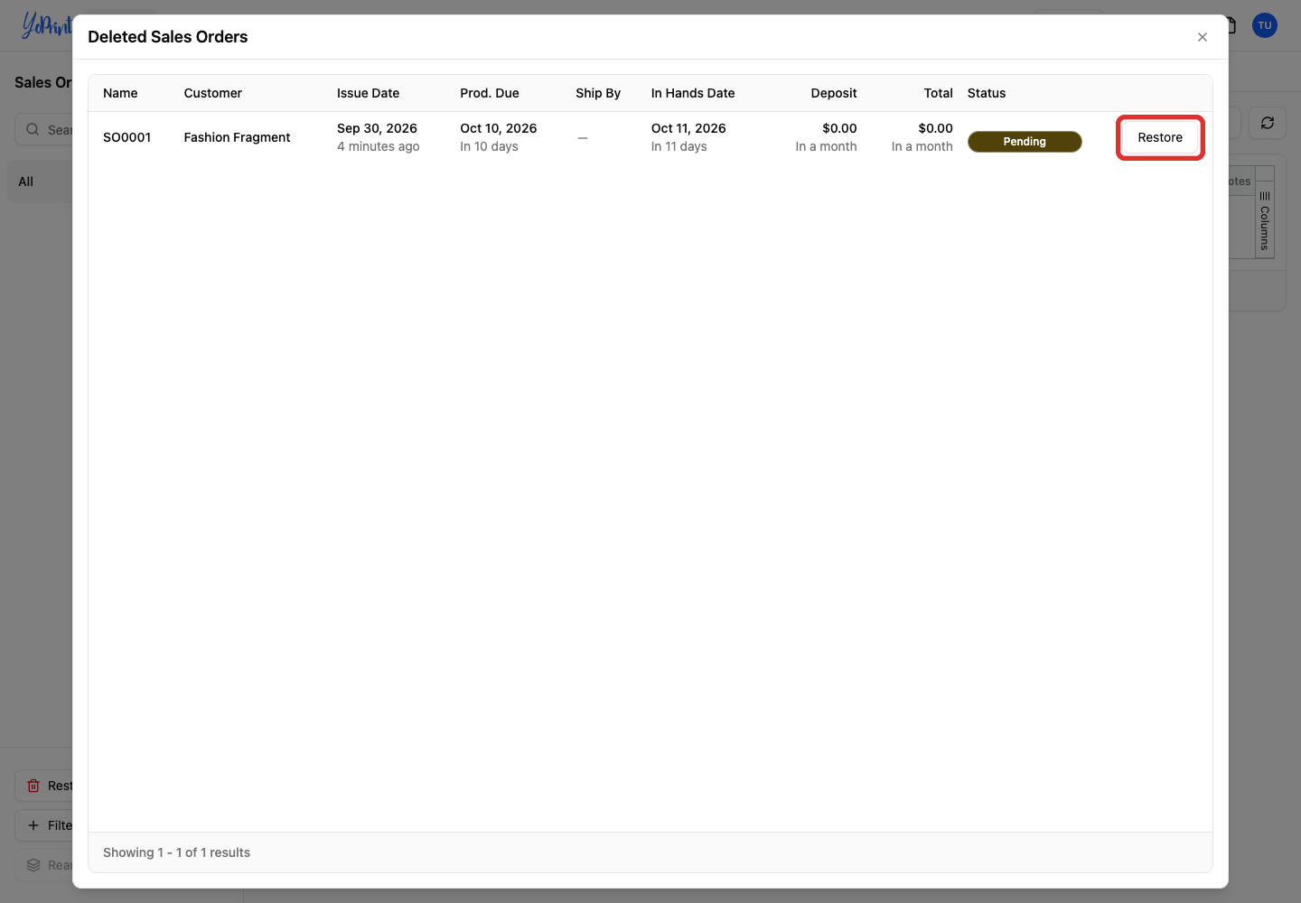The width and height of the screenshot is (1301, 903).
Task: Click the Issue Date column header
Action: click(x=368, y=93)
